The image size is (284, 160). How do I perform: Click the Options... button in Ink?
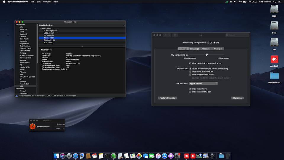pyautogui.click(x=237, y=98)
